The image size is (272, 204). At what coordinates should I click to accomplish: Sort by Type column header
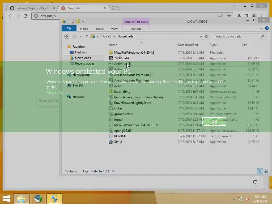click(213, 45)
